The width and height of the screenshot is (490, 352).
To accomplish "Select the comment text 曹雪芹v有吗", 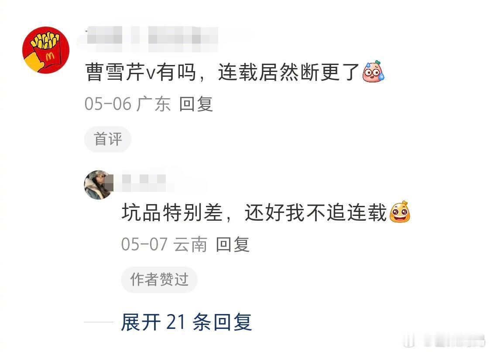I will point(140,72).
